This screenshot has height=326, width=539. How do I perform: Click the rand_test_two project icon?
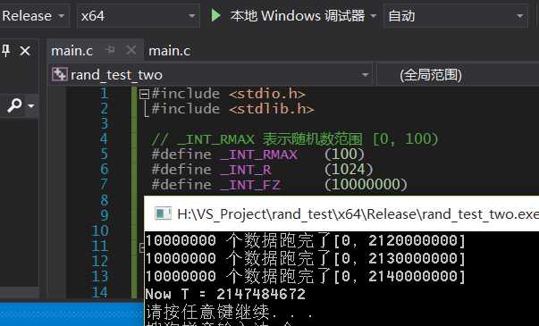tap(60, 74)
